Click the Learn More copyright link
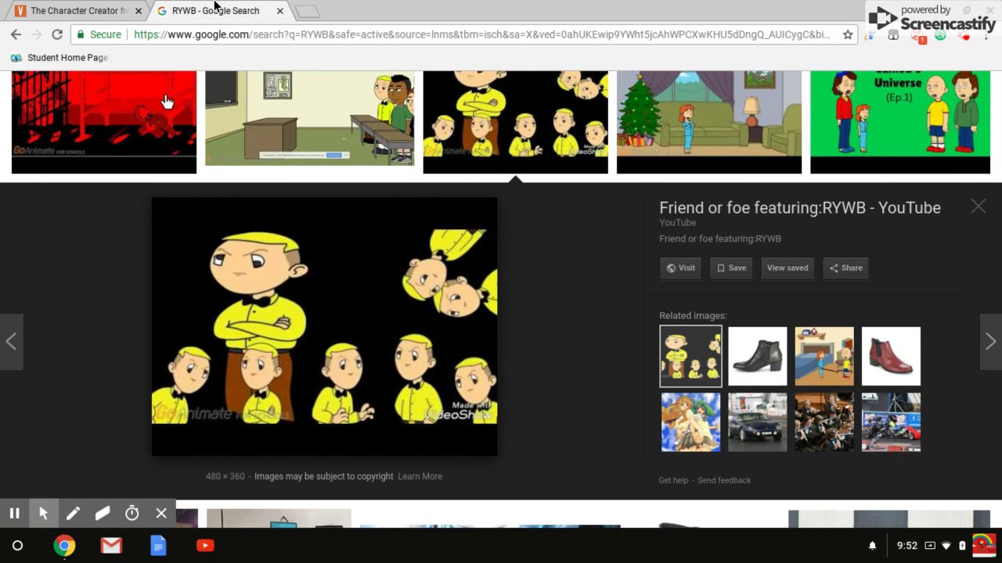The height and width of the screenshot is (563, 1002). (420, 476)
